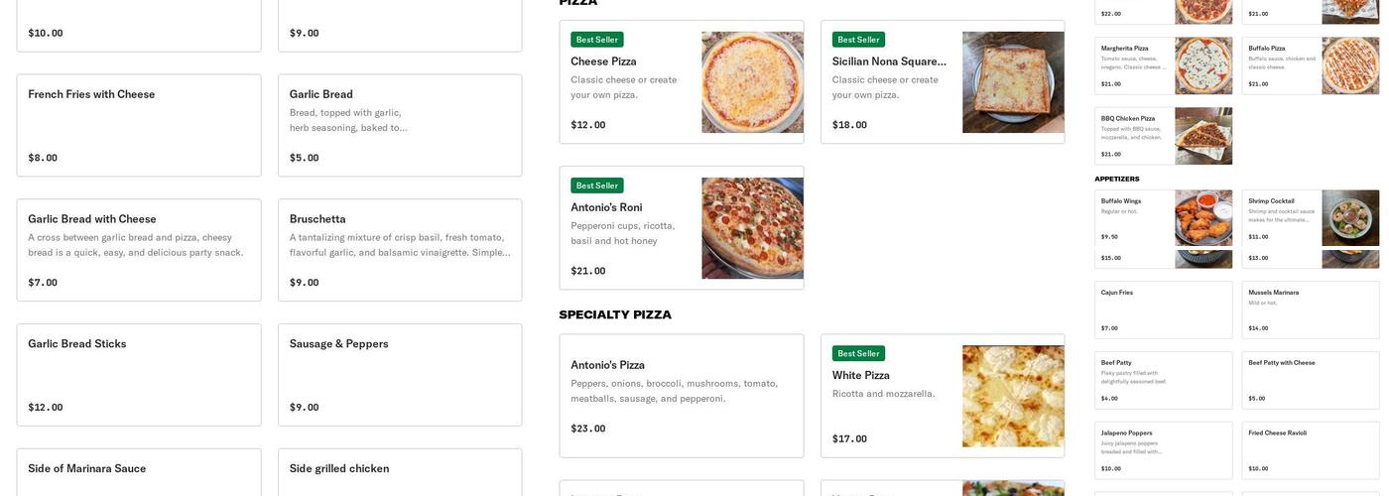Select the Mussels Marinara card
The image size is (1389, 496).
click(x=1310, y=310)
